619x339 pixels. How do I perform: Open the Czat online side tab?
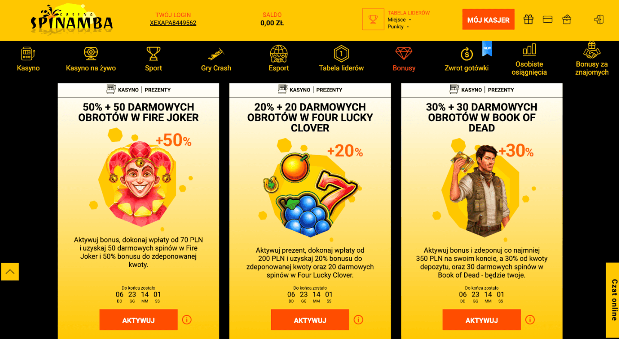613,300
